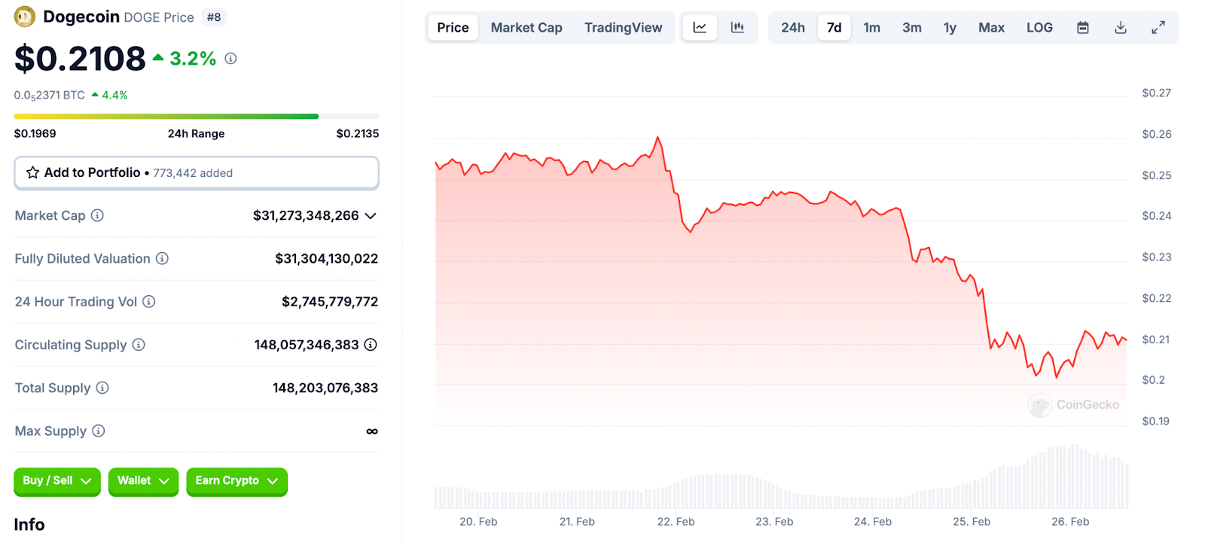Expand the Market Cap value chevron

click(x=371, y=216)
